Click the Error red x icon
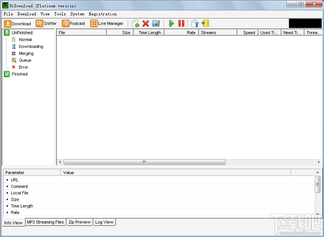Image resolution: width=324 pixels, height=237 pixels. tap(14, 67)
